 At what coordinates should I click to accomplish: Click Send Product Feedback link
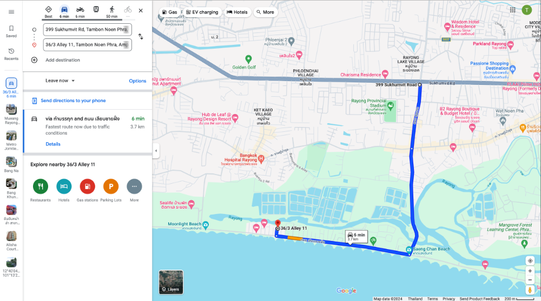479,299
